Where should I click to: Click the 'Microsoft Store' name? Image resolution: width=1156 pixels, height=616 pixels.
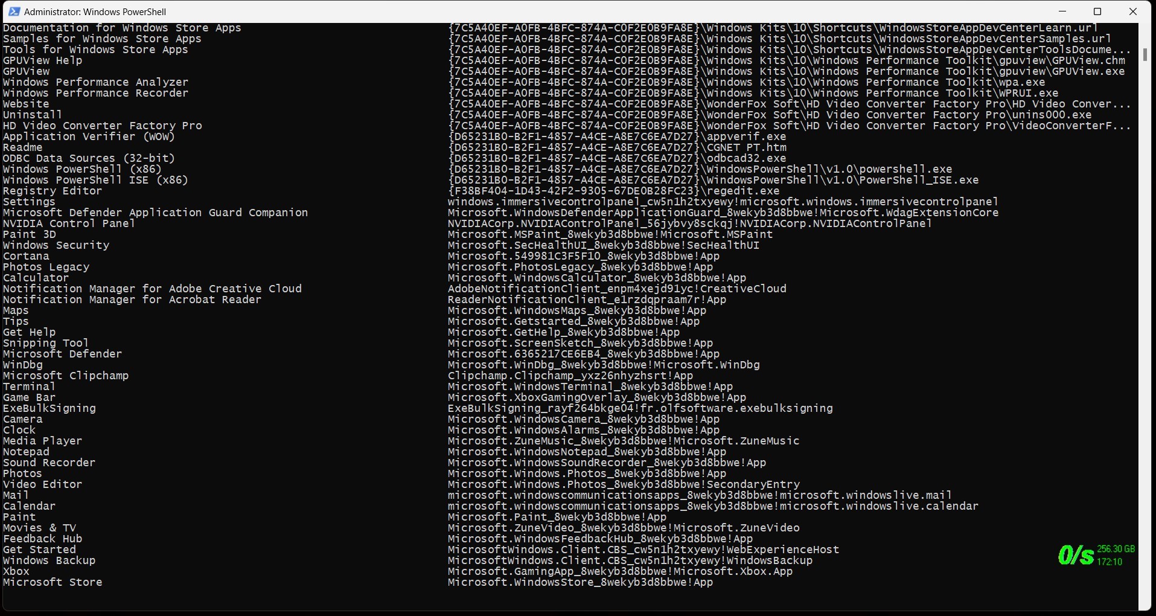tap(53, 582)
